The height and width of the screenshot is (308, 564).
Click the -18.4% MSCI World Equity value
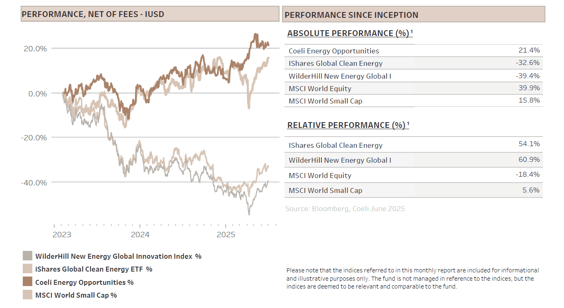pyautogui.click(x=528, y=174)
